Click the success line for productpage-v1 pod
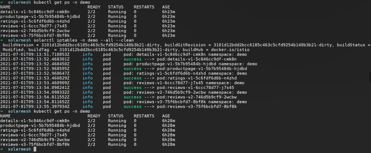Screen dimensions: 371x153 pos(185,69)
